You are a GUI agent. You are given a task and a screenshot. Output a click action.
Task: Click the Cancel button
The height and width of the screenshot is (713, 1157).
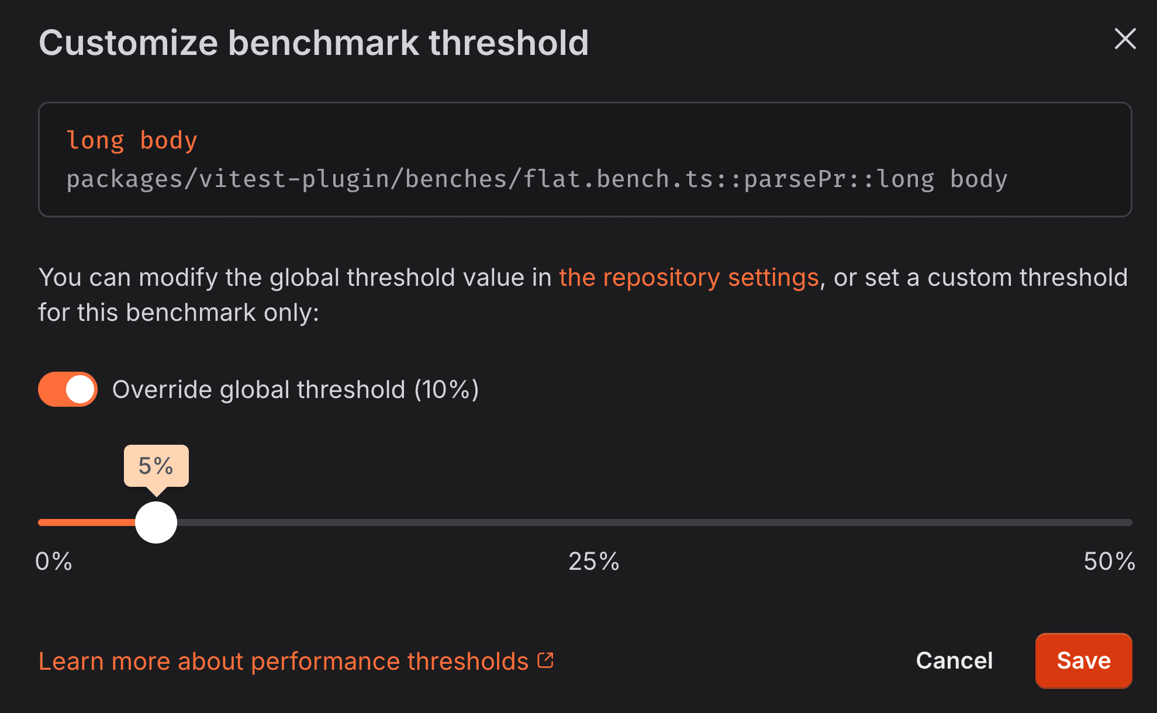click(x=954, y=660)
